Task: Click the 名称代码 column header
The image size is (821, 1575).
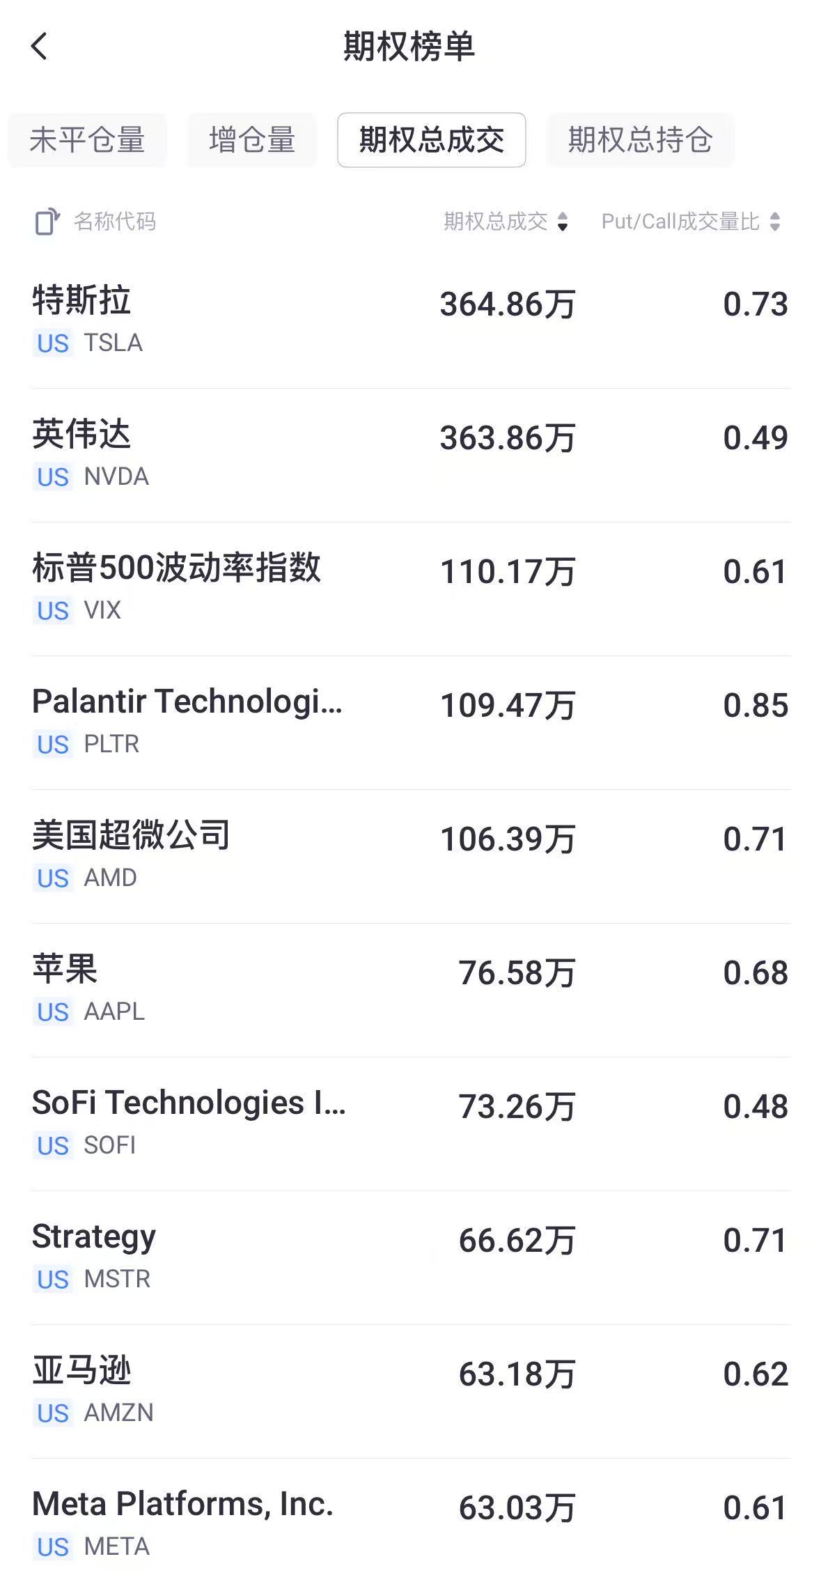Action: (x=115, y=222)
